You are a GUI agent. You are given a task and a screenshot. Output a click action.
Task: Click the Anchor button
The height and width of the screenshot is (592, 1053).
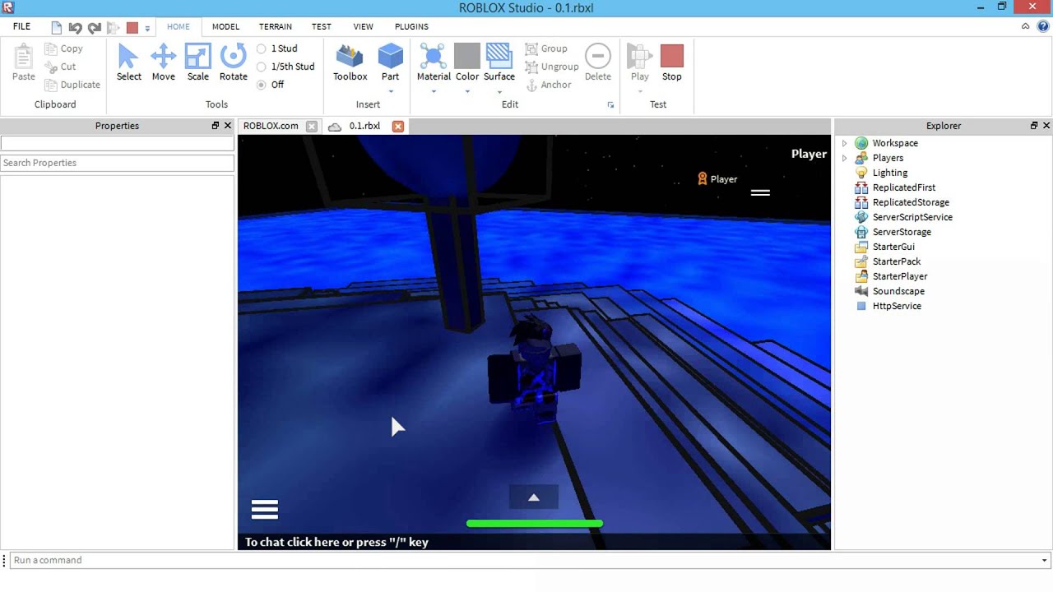549,85
